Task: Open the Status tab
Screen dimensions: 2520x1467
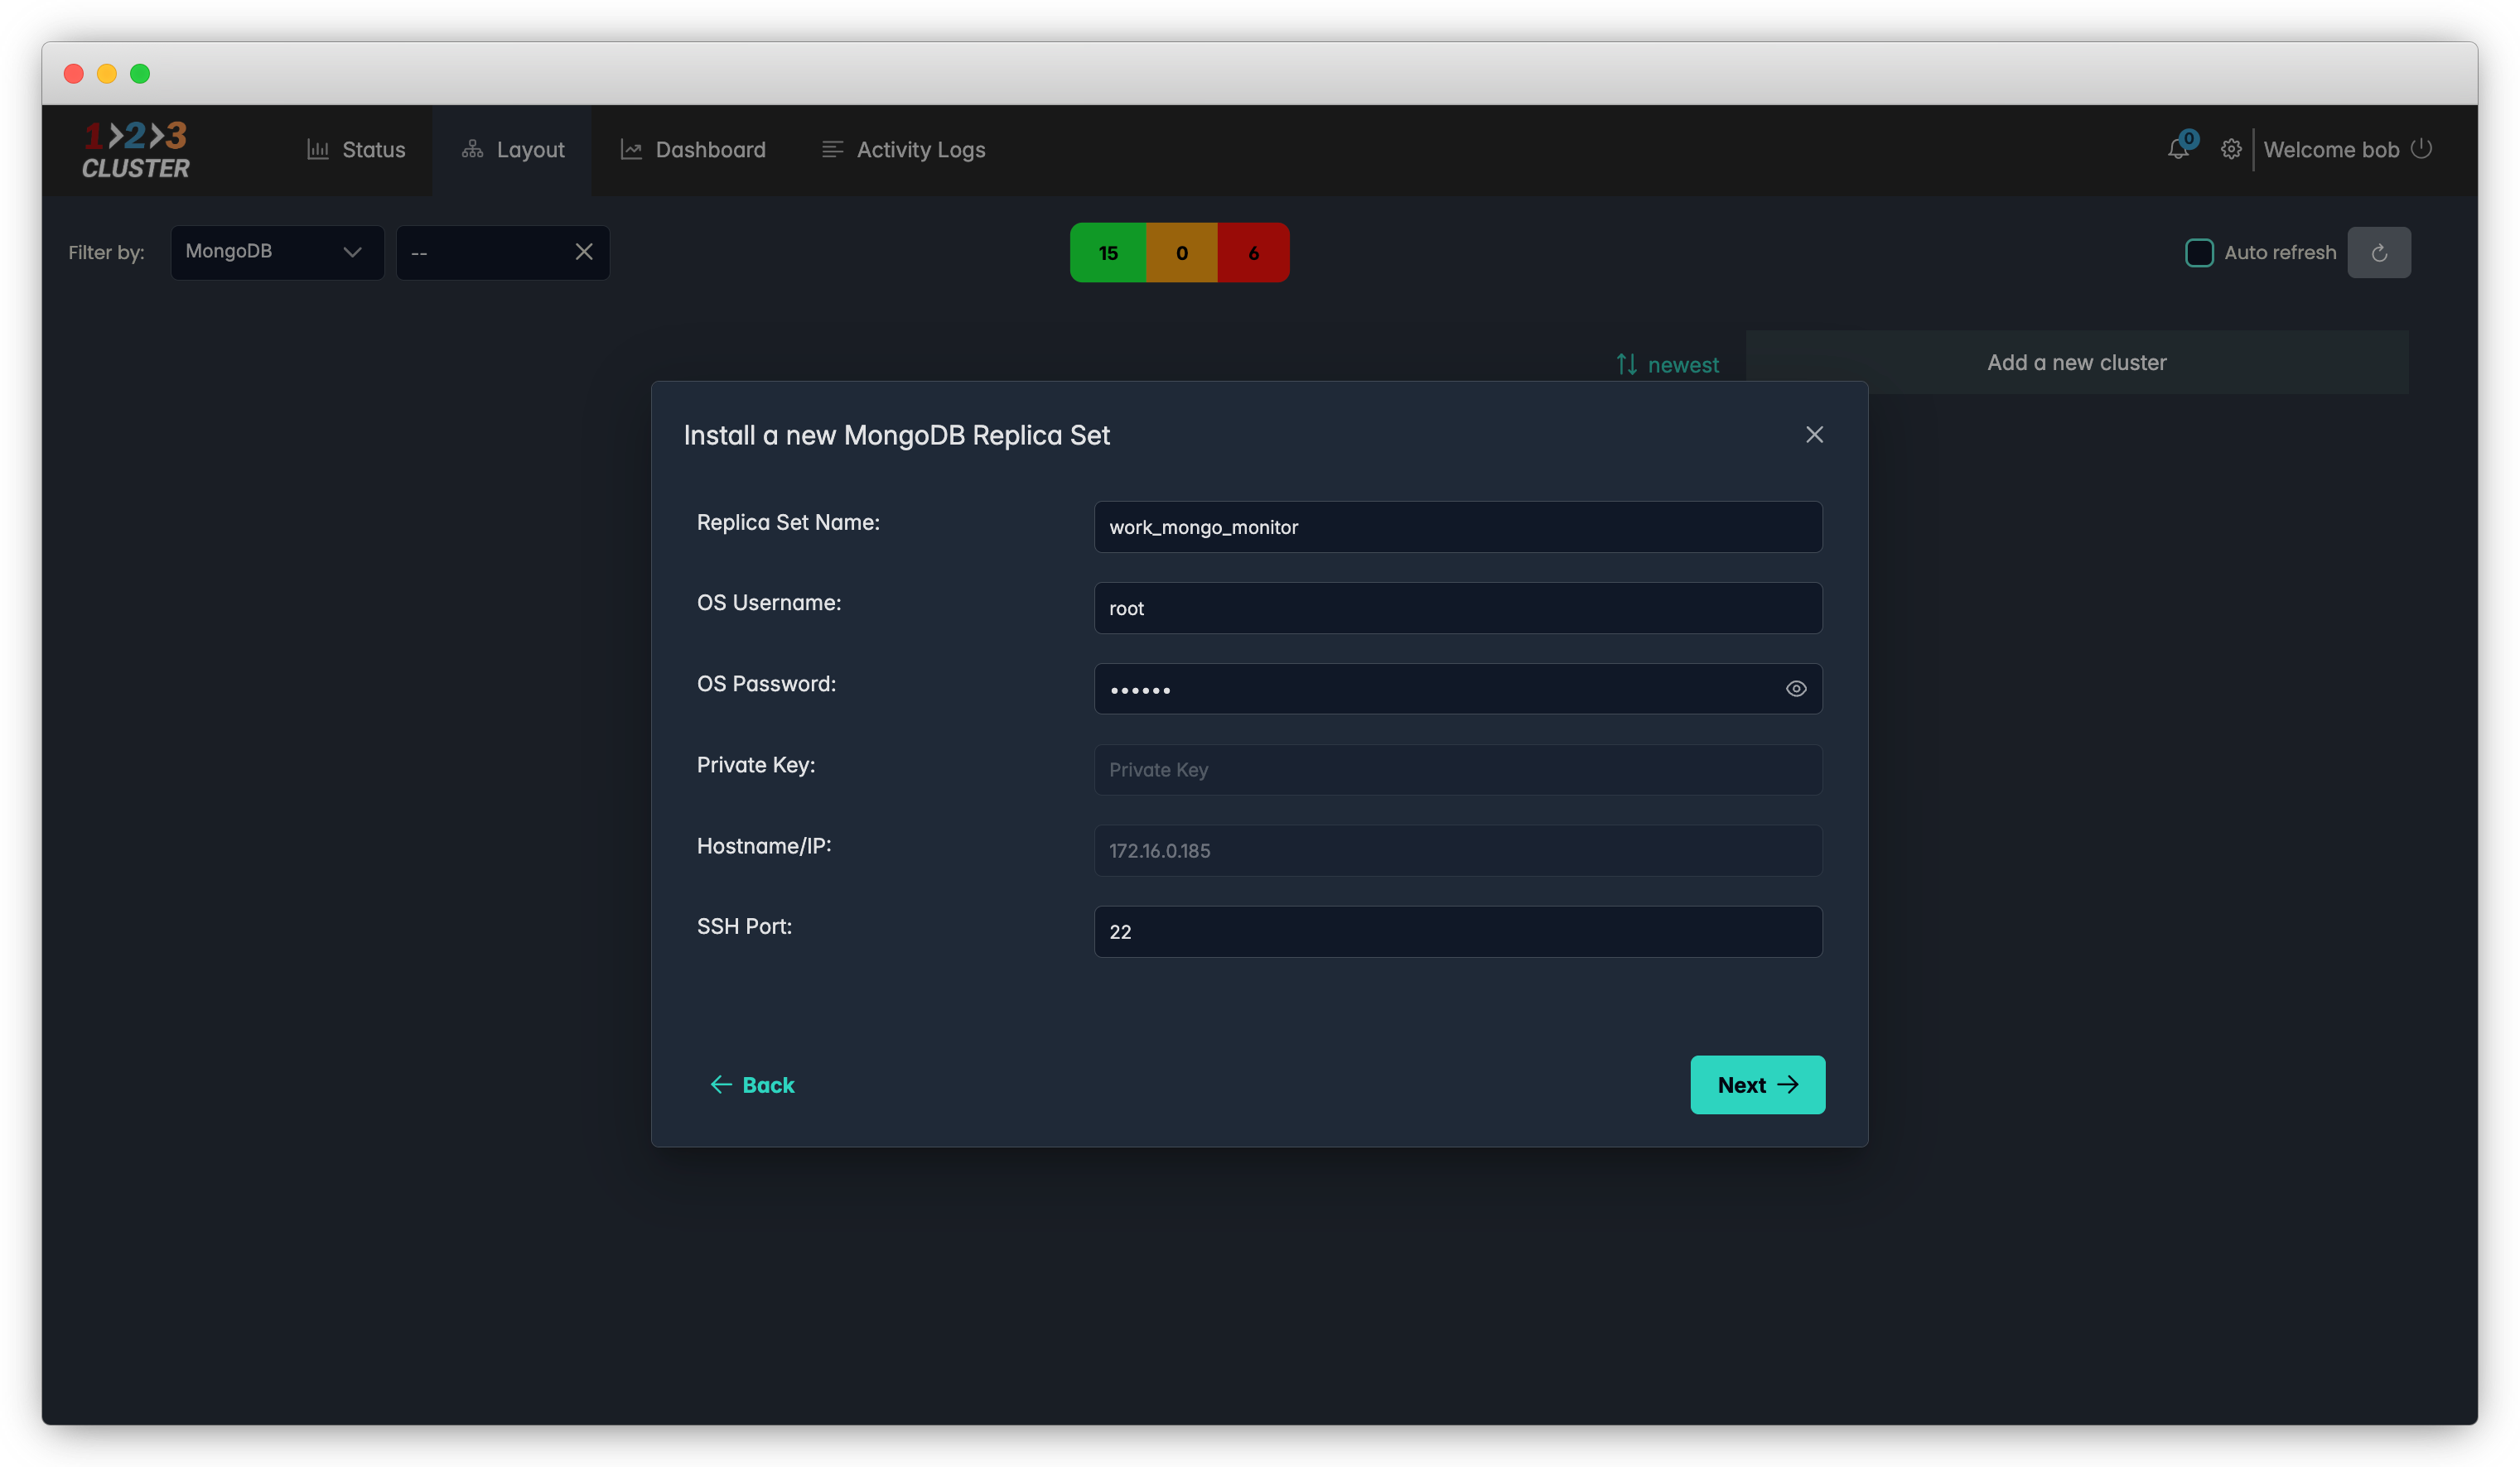Action: click(x=356, y=150)
